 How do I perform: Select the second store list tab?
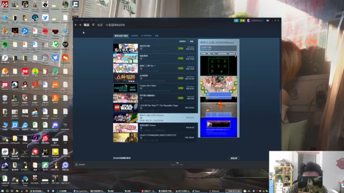(x=135, y=36)
